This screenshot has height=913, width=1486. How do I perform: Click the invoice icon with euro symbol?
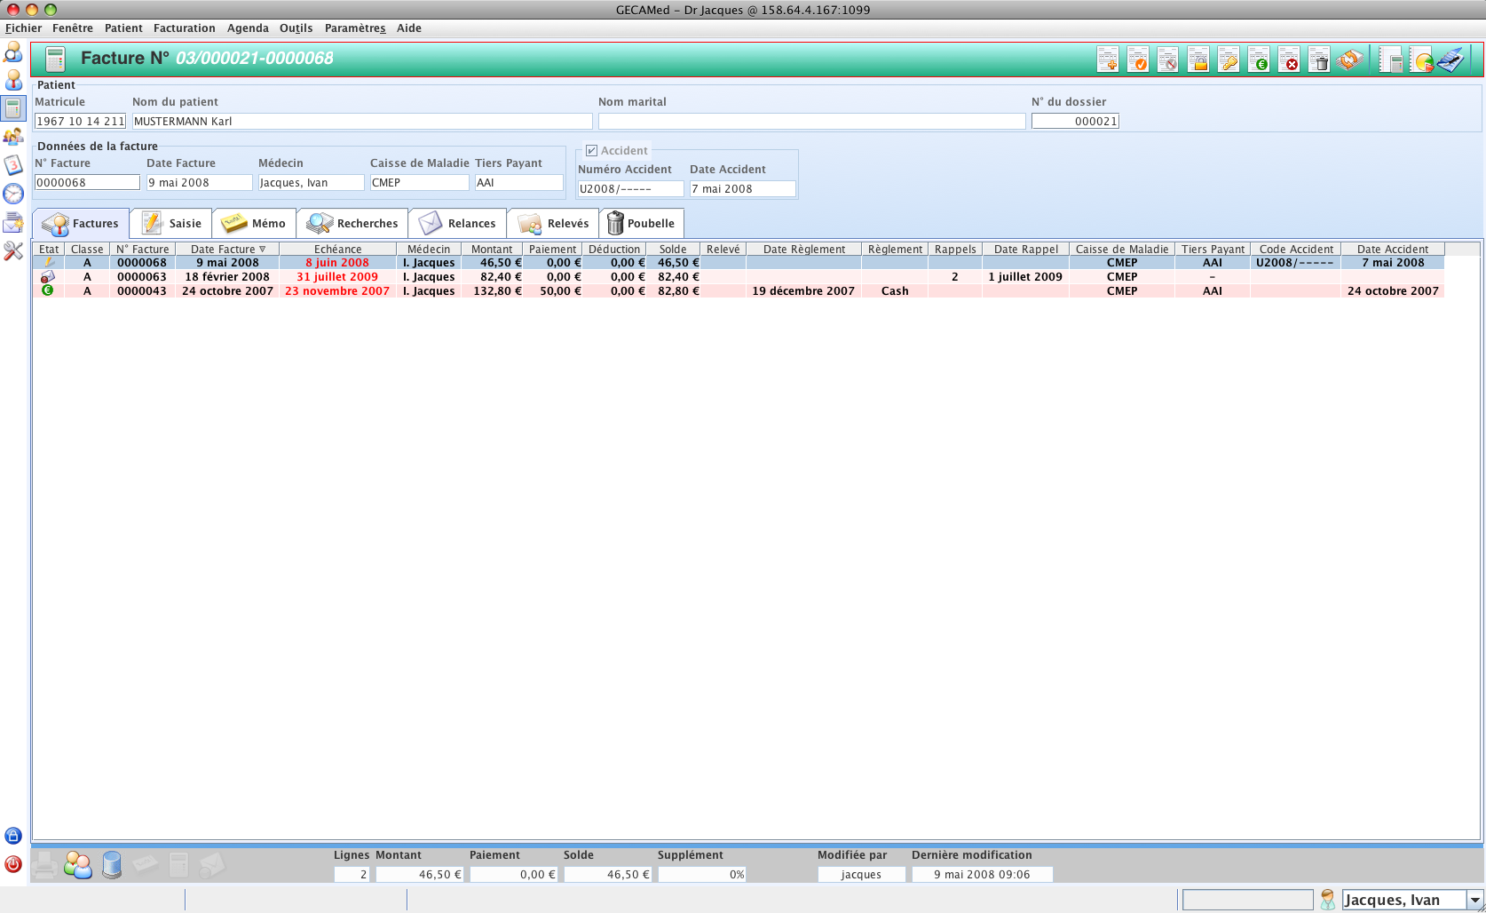[1259, 60]
